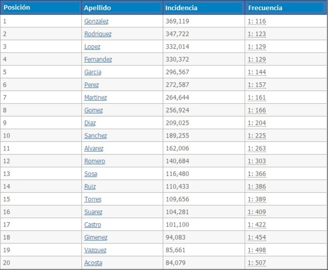This screenshot has width=328, height=270.
Task: Follow the Castro surname link
Action: [x=92, y=225]
